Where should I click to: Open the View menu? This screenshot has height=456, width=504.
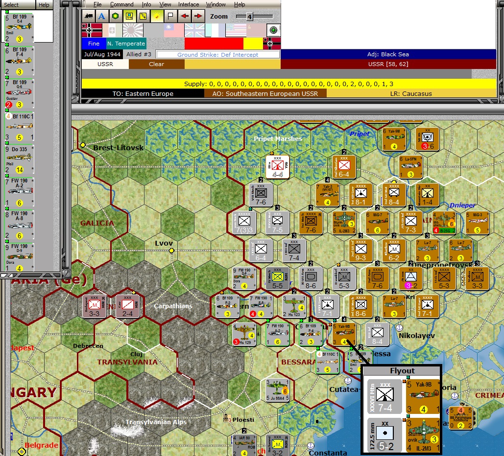165,4
